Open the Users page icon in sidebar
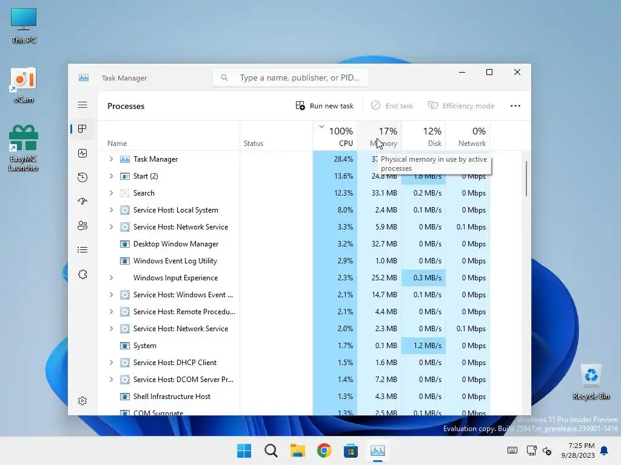Image resolution: width=621 pixels, height=465 pixels. 82,226
